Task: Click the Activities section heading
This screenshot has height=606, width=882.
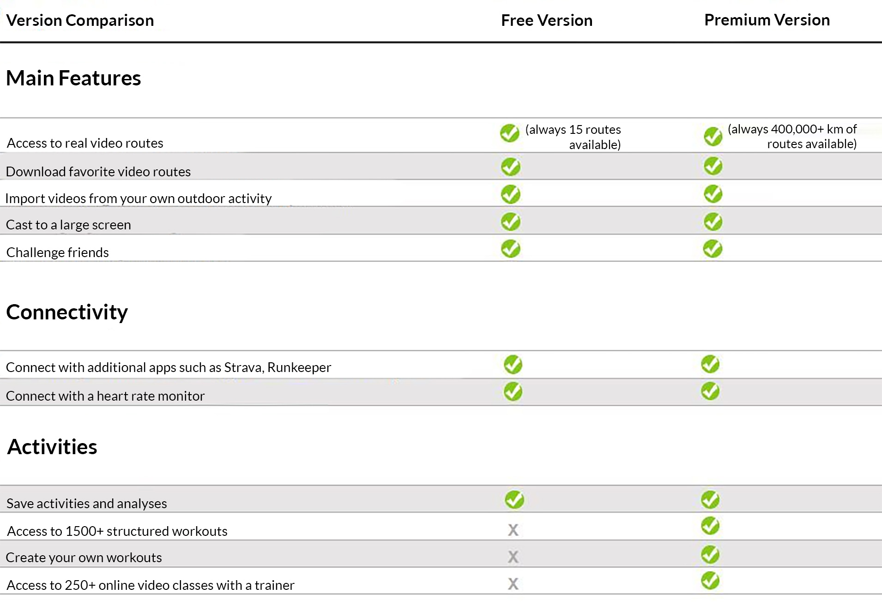Action: click(52, 447)
